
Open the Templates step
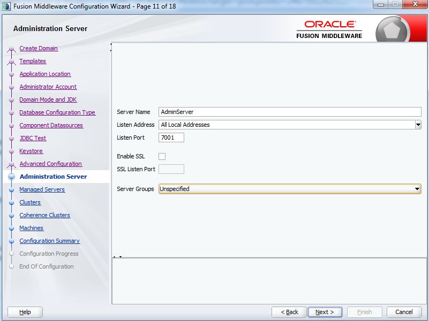tap(32, 61)
